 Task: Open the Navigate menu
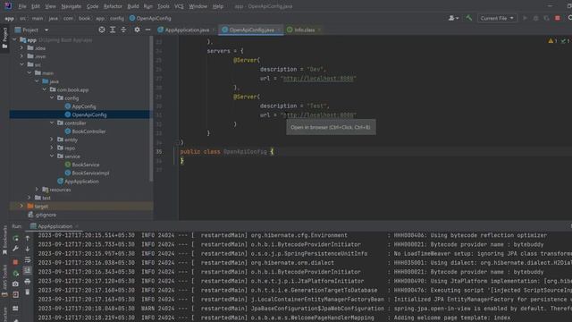[x=71, y=6]
